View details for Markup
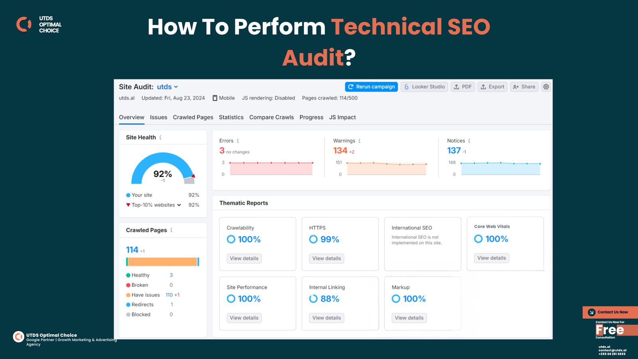The height and width of the screenshot is (359, 638). [x=409, y=318]
